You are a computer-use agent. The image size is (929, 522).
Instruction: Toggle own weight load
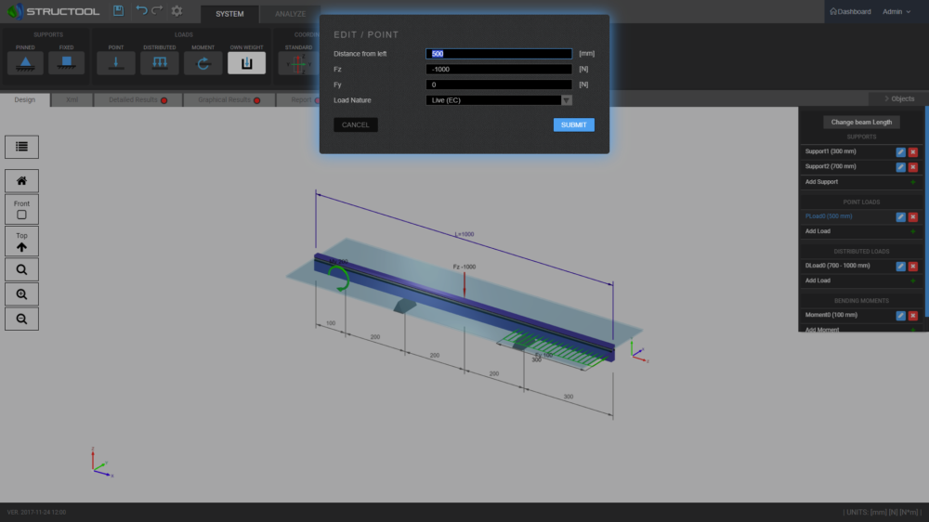tap(246, 63)
